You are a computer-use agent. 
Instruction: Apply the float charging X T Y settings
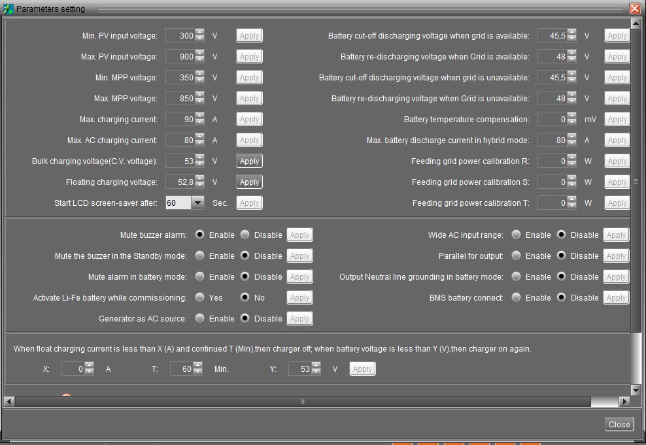point(362,369)
